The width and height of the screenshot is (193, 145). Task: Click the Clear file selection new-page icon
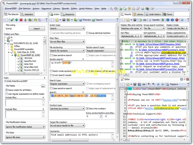pyautogui.click(x=7, y=20)
